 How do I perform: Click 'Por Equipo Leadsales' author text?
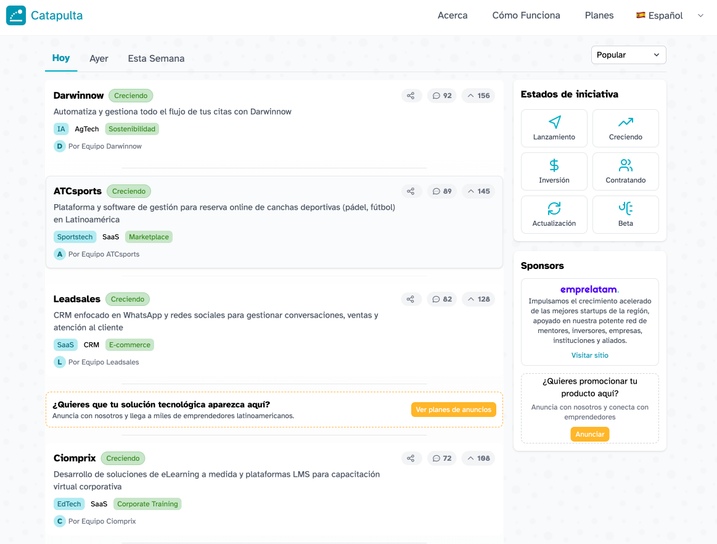(x=104, y=363)
